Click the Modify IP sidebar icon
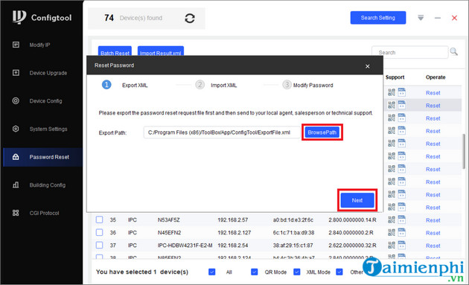The image size is (469, 285). pos(16,45)
